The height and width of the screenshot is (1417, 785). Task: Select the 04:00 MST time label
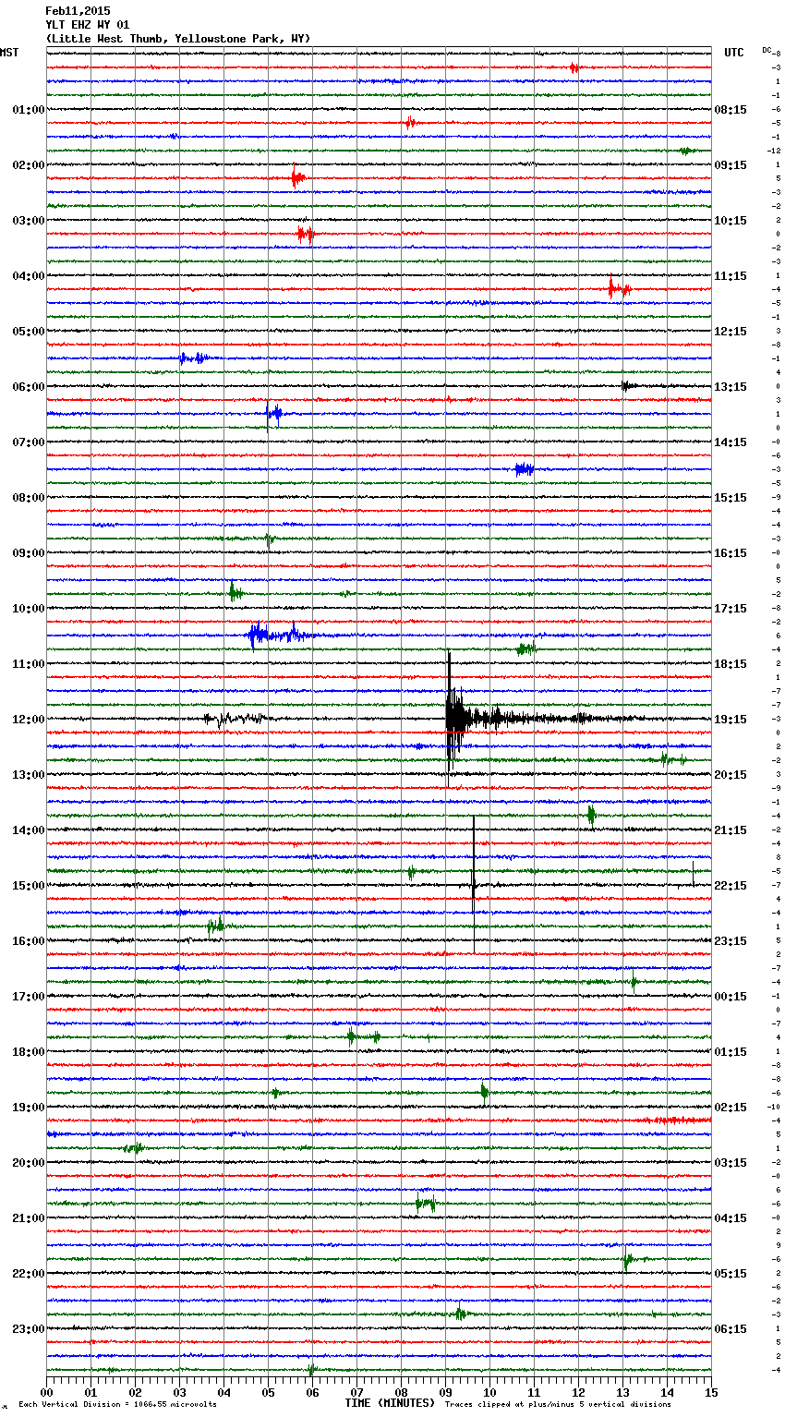29,276
